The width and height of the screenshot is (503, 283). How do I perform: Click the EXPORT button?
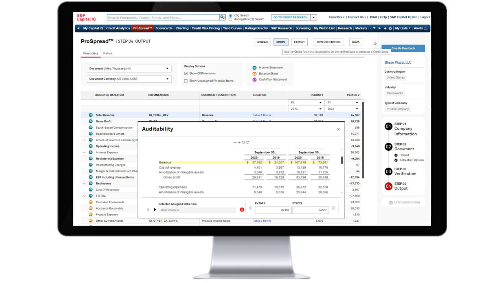[x=299, y=42]
